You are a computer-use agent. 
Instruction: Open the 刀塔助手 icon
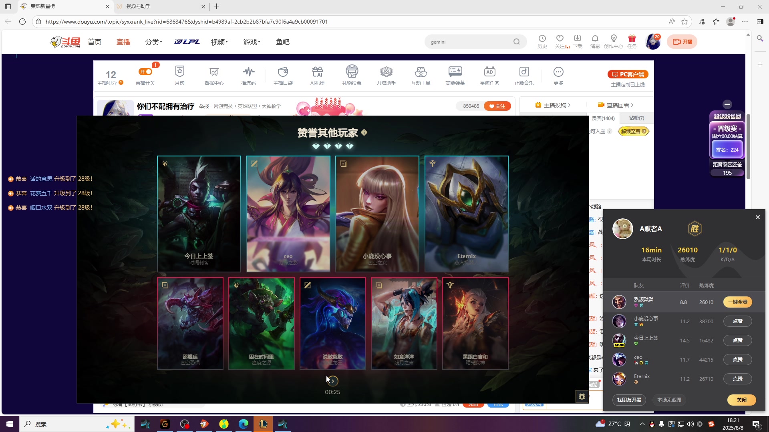pos(386,76)
